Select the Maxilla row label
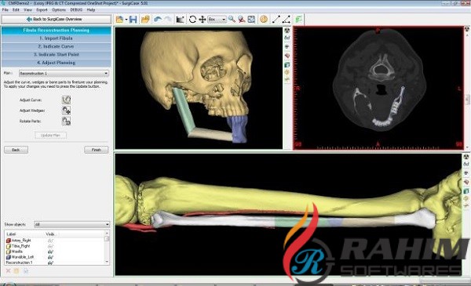The height and width of the screenshot is (286, 471). (x=17, y=252)
